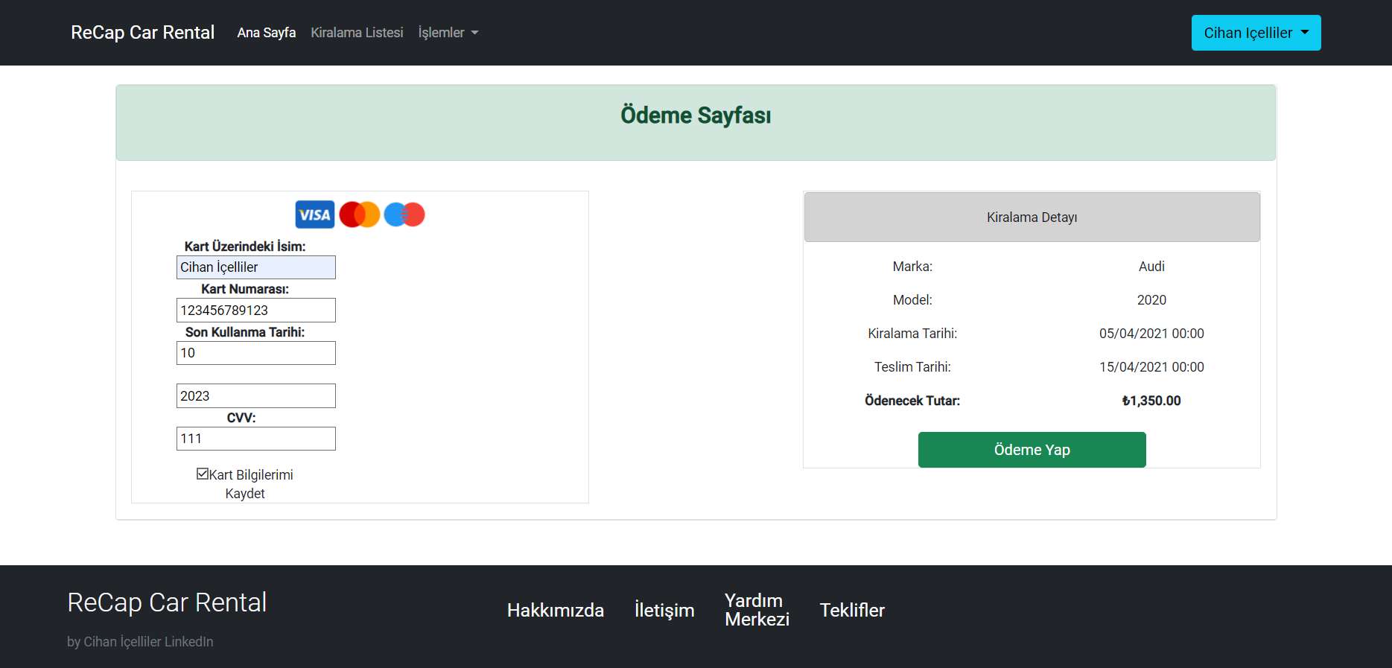Expand the İşlemler navbar dropdown
The image size is (1392, 668).
coord(448,33)
